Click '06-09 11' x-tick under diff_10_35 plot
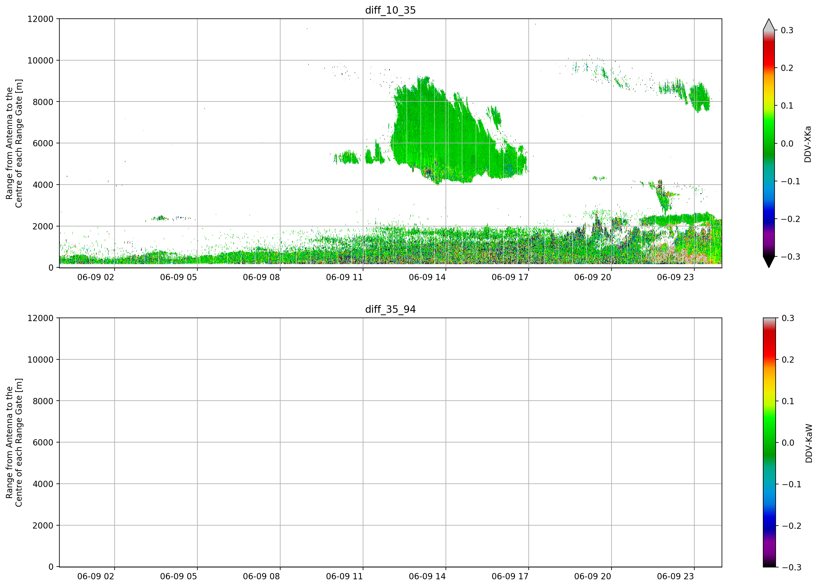819x587 pixels. pyautogui.click(x=344, y=277)
